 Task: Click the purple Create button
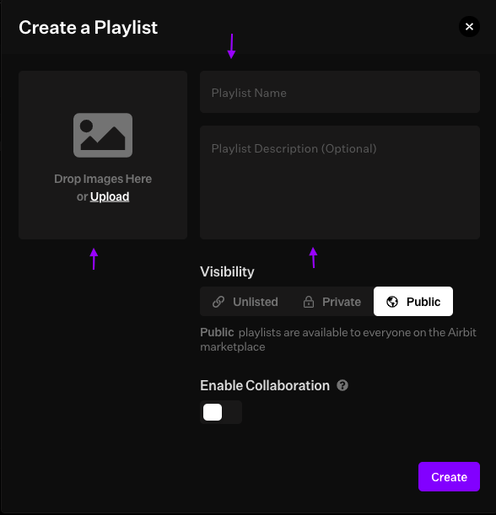click(449, 476)
